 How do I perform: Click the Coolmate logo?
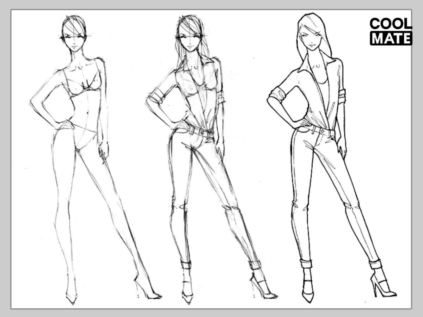click(x=391, y=31)
